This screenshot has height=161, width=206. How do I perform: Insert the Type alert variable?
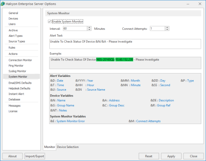pos(190,80)
